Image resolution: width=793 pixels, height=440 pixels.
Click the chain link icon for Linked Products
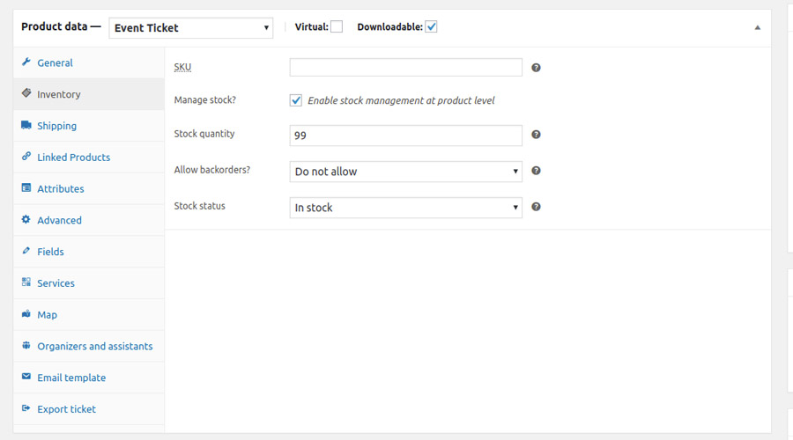26,157
